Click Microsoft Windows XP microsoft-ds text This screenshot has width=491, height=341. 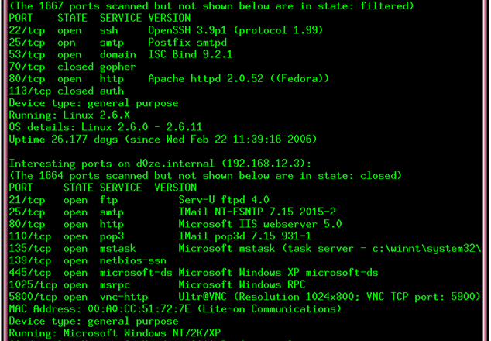pyautogui.click(x=278, y=273)
